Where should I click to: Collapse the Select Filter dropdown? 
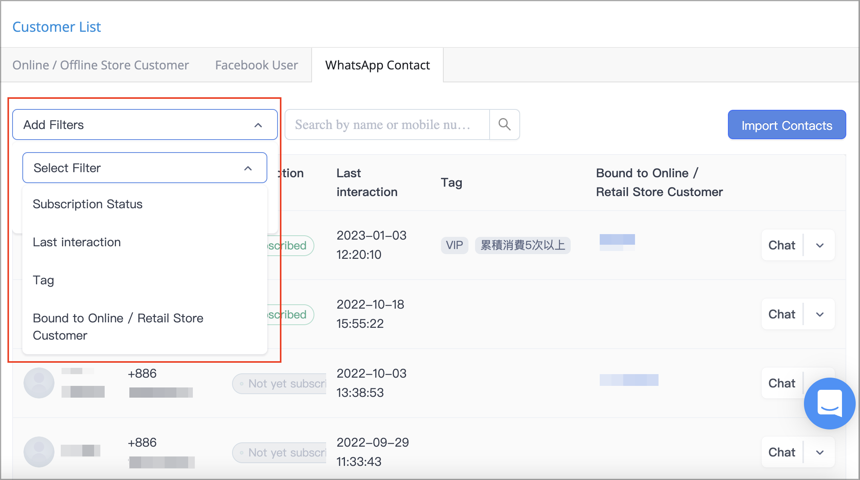(x=248, y=168)
